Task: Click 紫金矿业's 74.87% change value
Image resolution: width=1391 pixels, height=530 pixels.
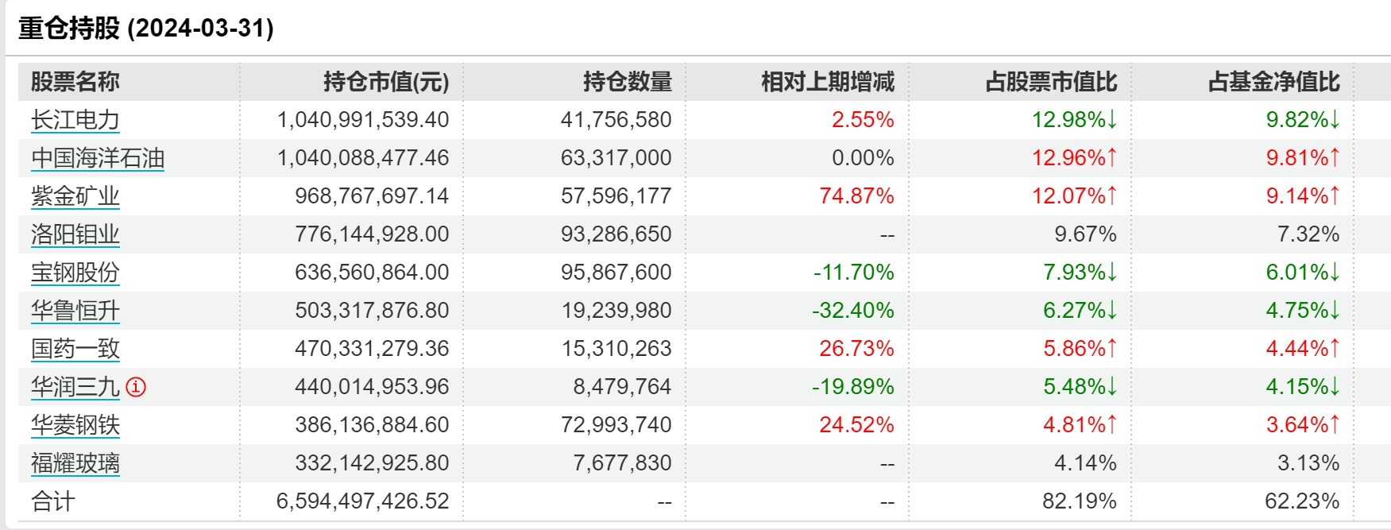Action: [856, 196]
